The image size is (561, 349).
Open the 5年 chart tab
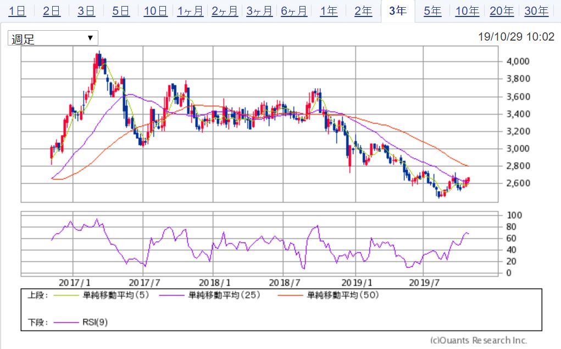432,11
